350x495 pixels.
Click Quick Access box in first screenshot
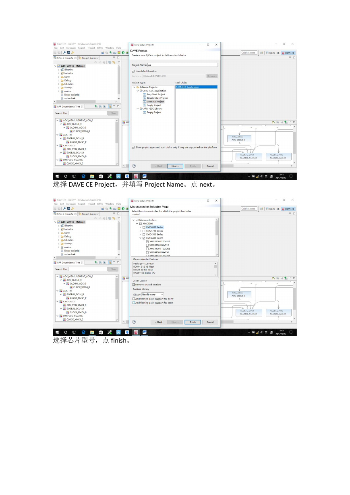point(249,53)
